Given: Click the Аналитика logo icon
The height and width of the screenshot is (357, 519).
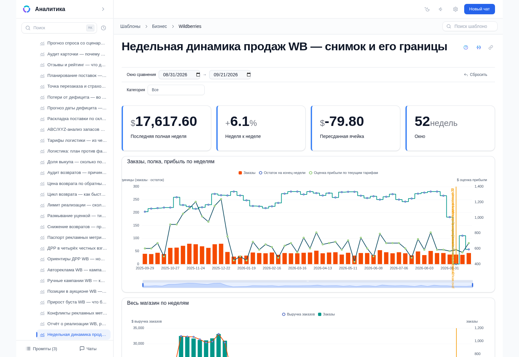Looking at the screenshot, I should coord(27,9).
